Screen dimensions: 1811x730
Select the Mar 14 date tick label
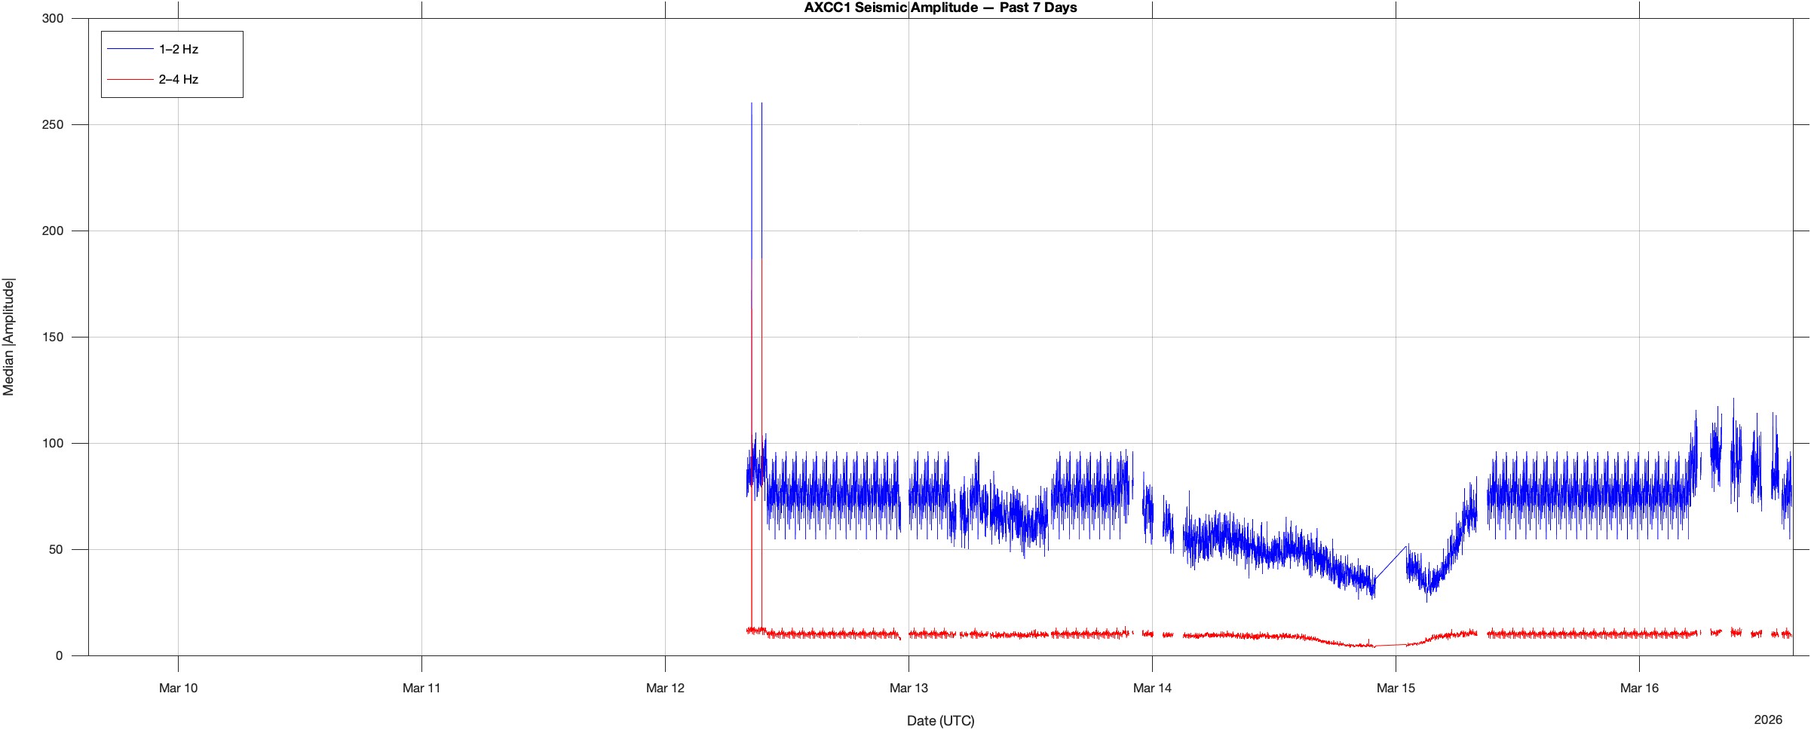pos(1152,688)
